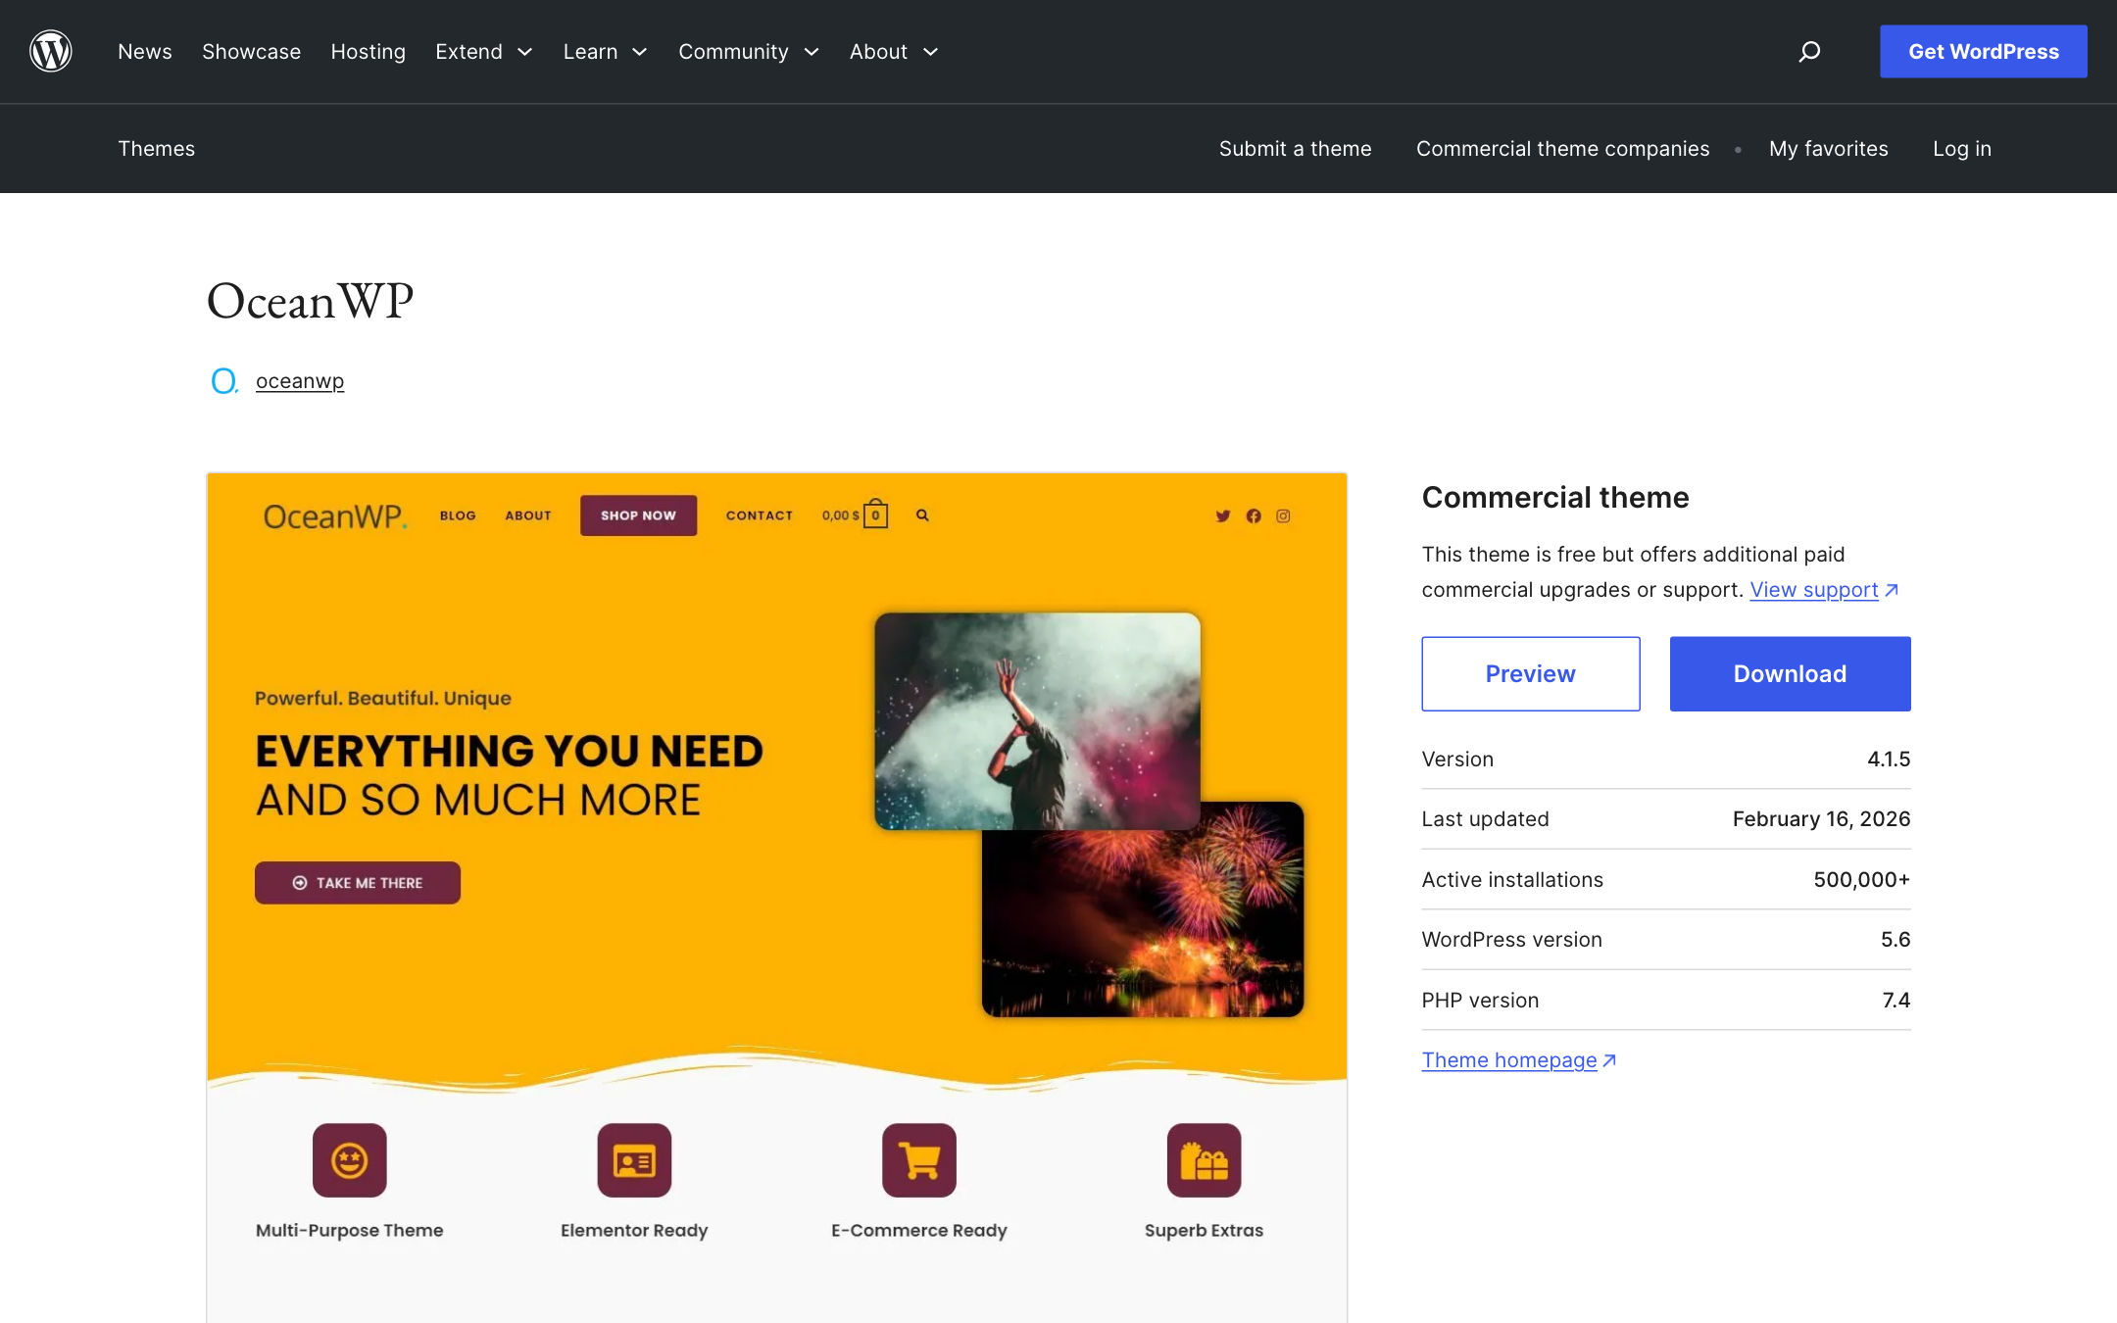Click the Twitter icon in the theme preview
Screen dimensions: 2117x1323
click(x=1222, y=515)
